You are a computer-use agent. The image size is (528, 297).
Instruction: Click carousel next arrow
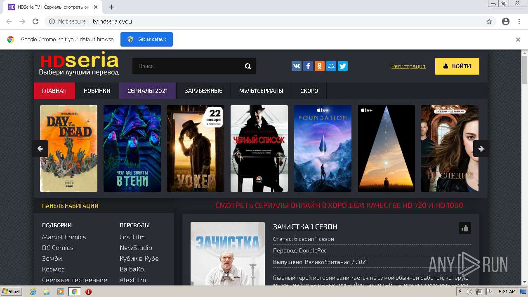481,148
